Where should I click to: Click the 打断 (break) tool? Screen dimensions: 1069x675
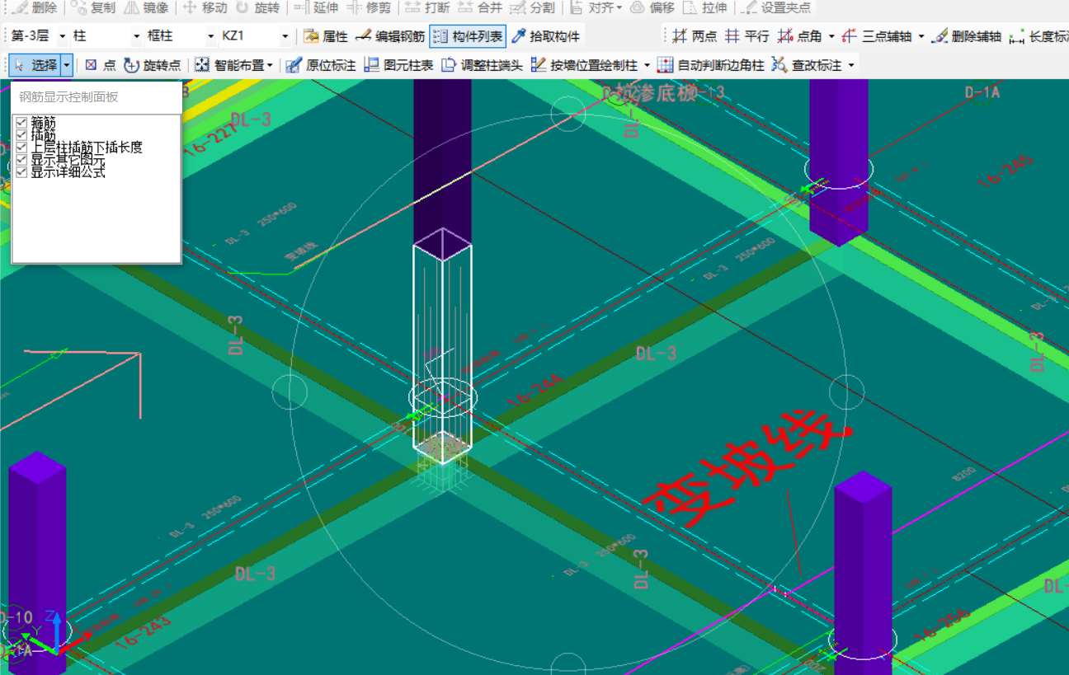[x=427, y=7]
